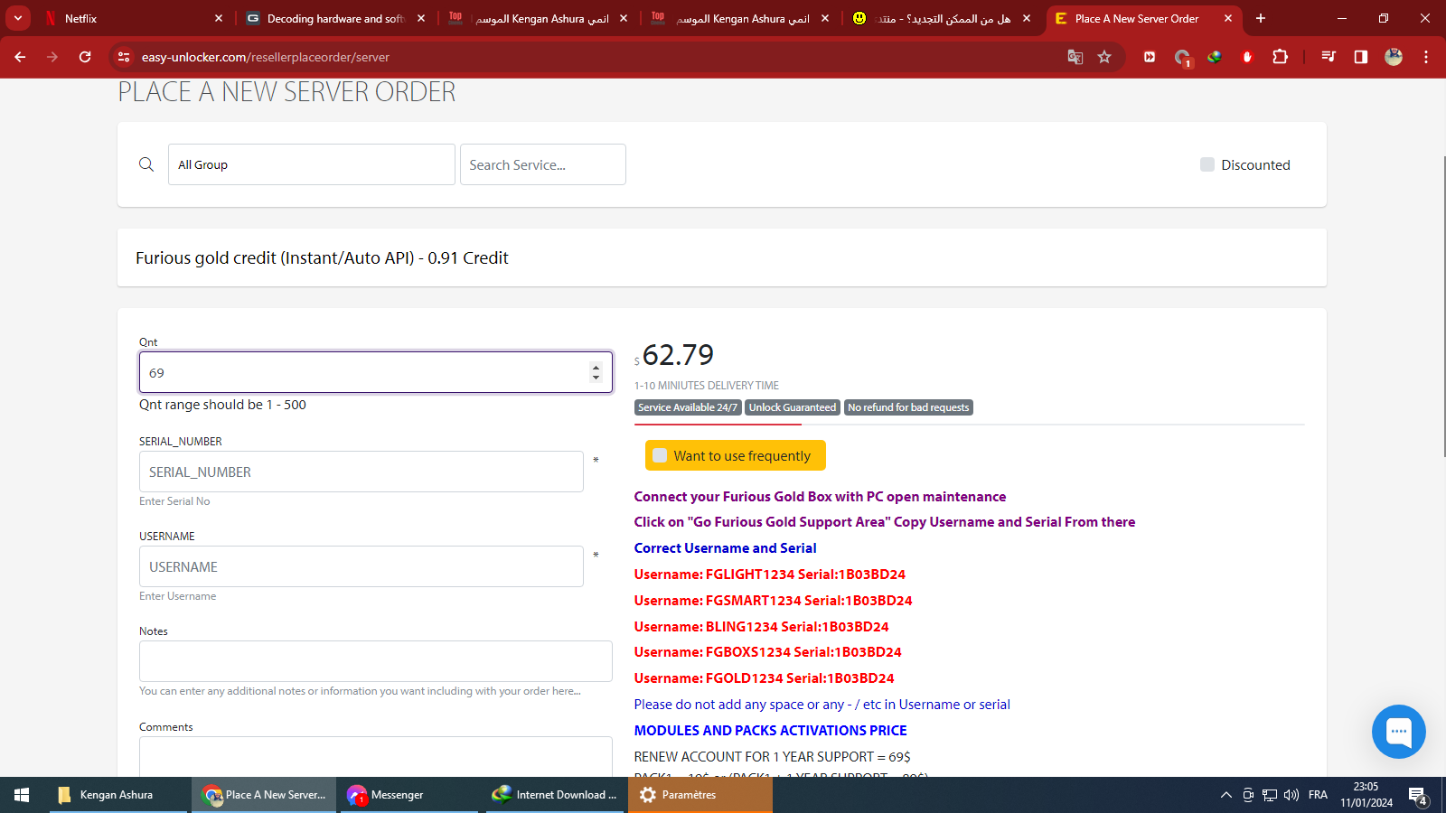Open Paramètres from the taskbar

[700, 795]
